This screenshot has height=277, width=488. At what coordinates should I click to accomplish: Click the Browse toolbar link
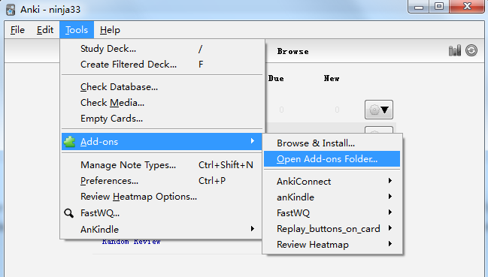(292, 52)
